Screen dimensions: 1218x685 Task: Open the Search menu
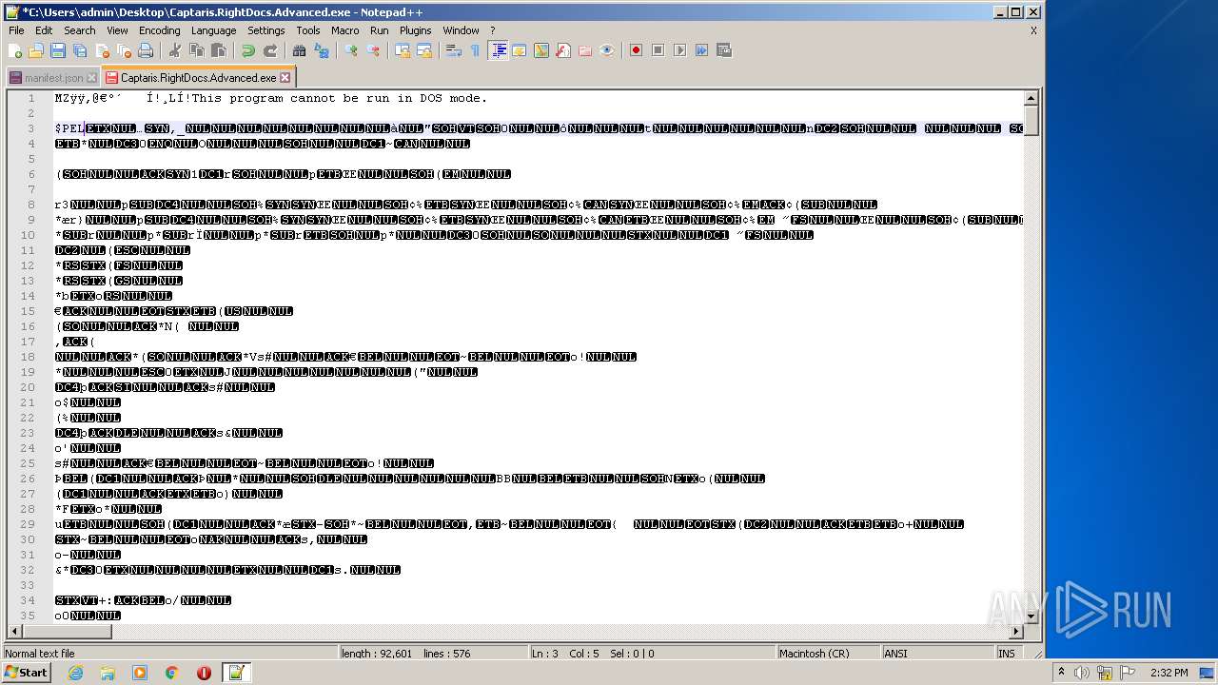pyautogui.click(x=79, y=30)
